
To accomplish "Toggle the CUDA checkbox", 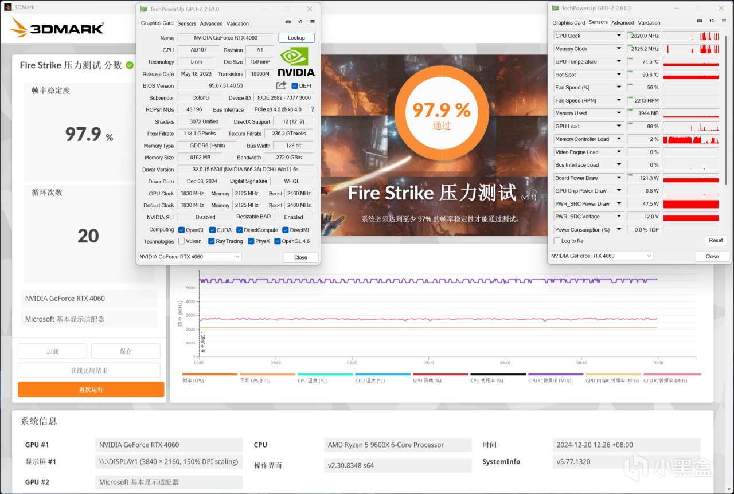I will tap(212, 230).
